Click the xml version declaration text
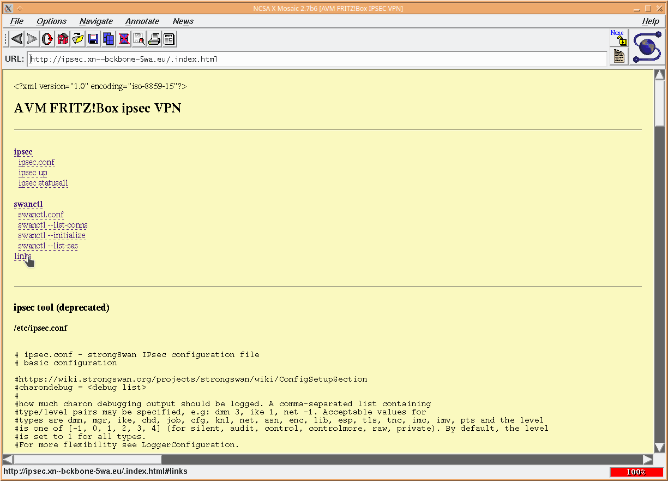Image resolution: width=668 pixels, height=481 pixels. 100,86
